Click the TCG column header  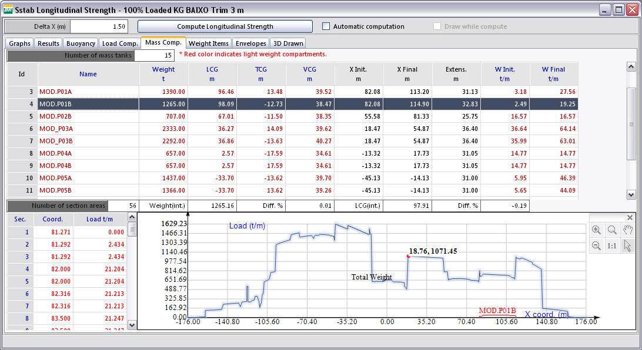[261, 74]
